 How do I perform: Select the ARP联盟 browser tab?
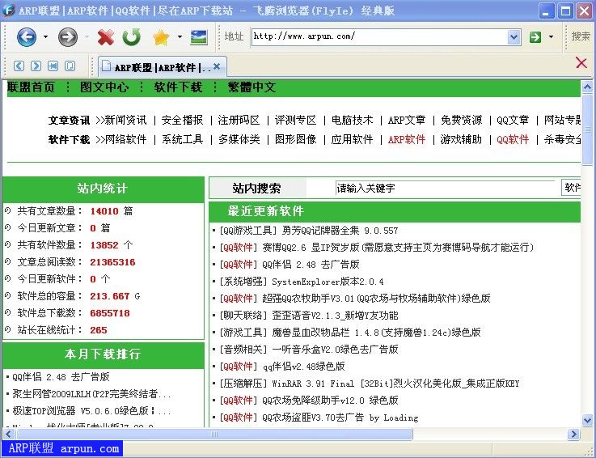[x=163, y=67]
